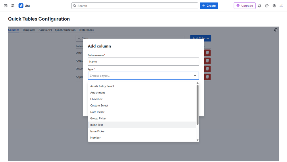Choose Checkbox from the type list
The height and width of the screenshot is (162, 287).
(x=142, y=99)
